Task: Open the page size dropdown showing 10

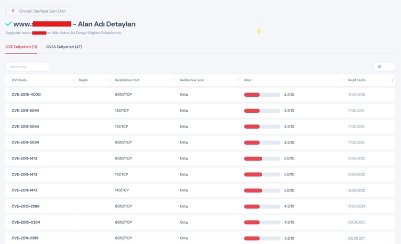Action: click(x=383, y=66)
